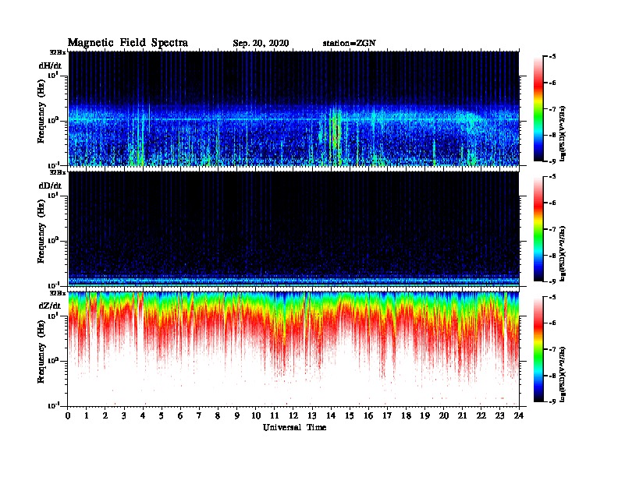The width and height of the screenshot is (618, 477).
Task: Click the dH/dt spectrogram plot area
Action: point(293,108)
